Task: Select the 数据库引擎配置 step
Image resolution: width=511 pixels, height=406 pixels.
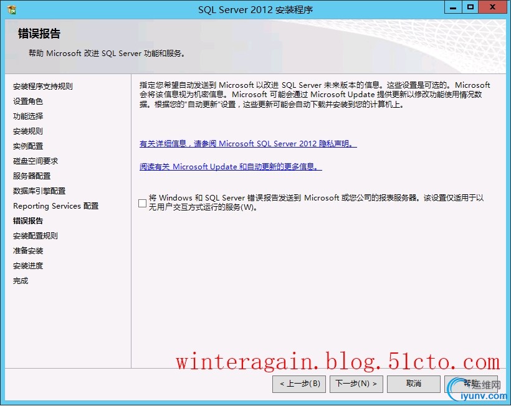Action: [x=39, y=191]
